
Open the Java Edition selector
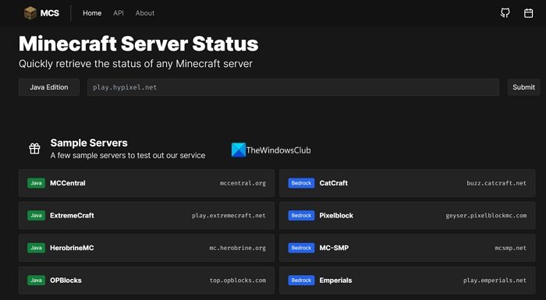(x=49, y=87)
